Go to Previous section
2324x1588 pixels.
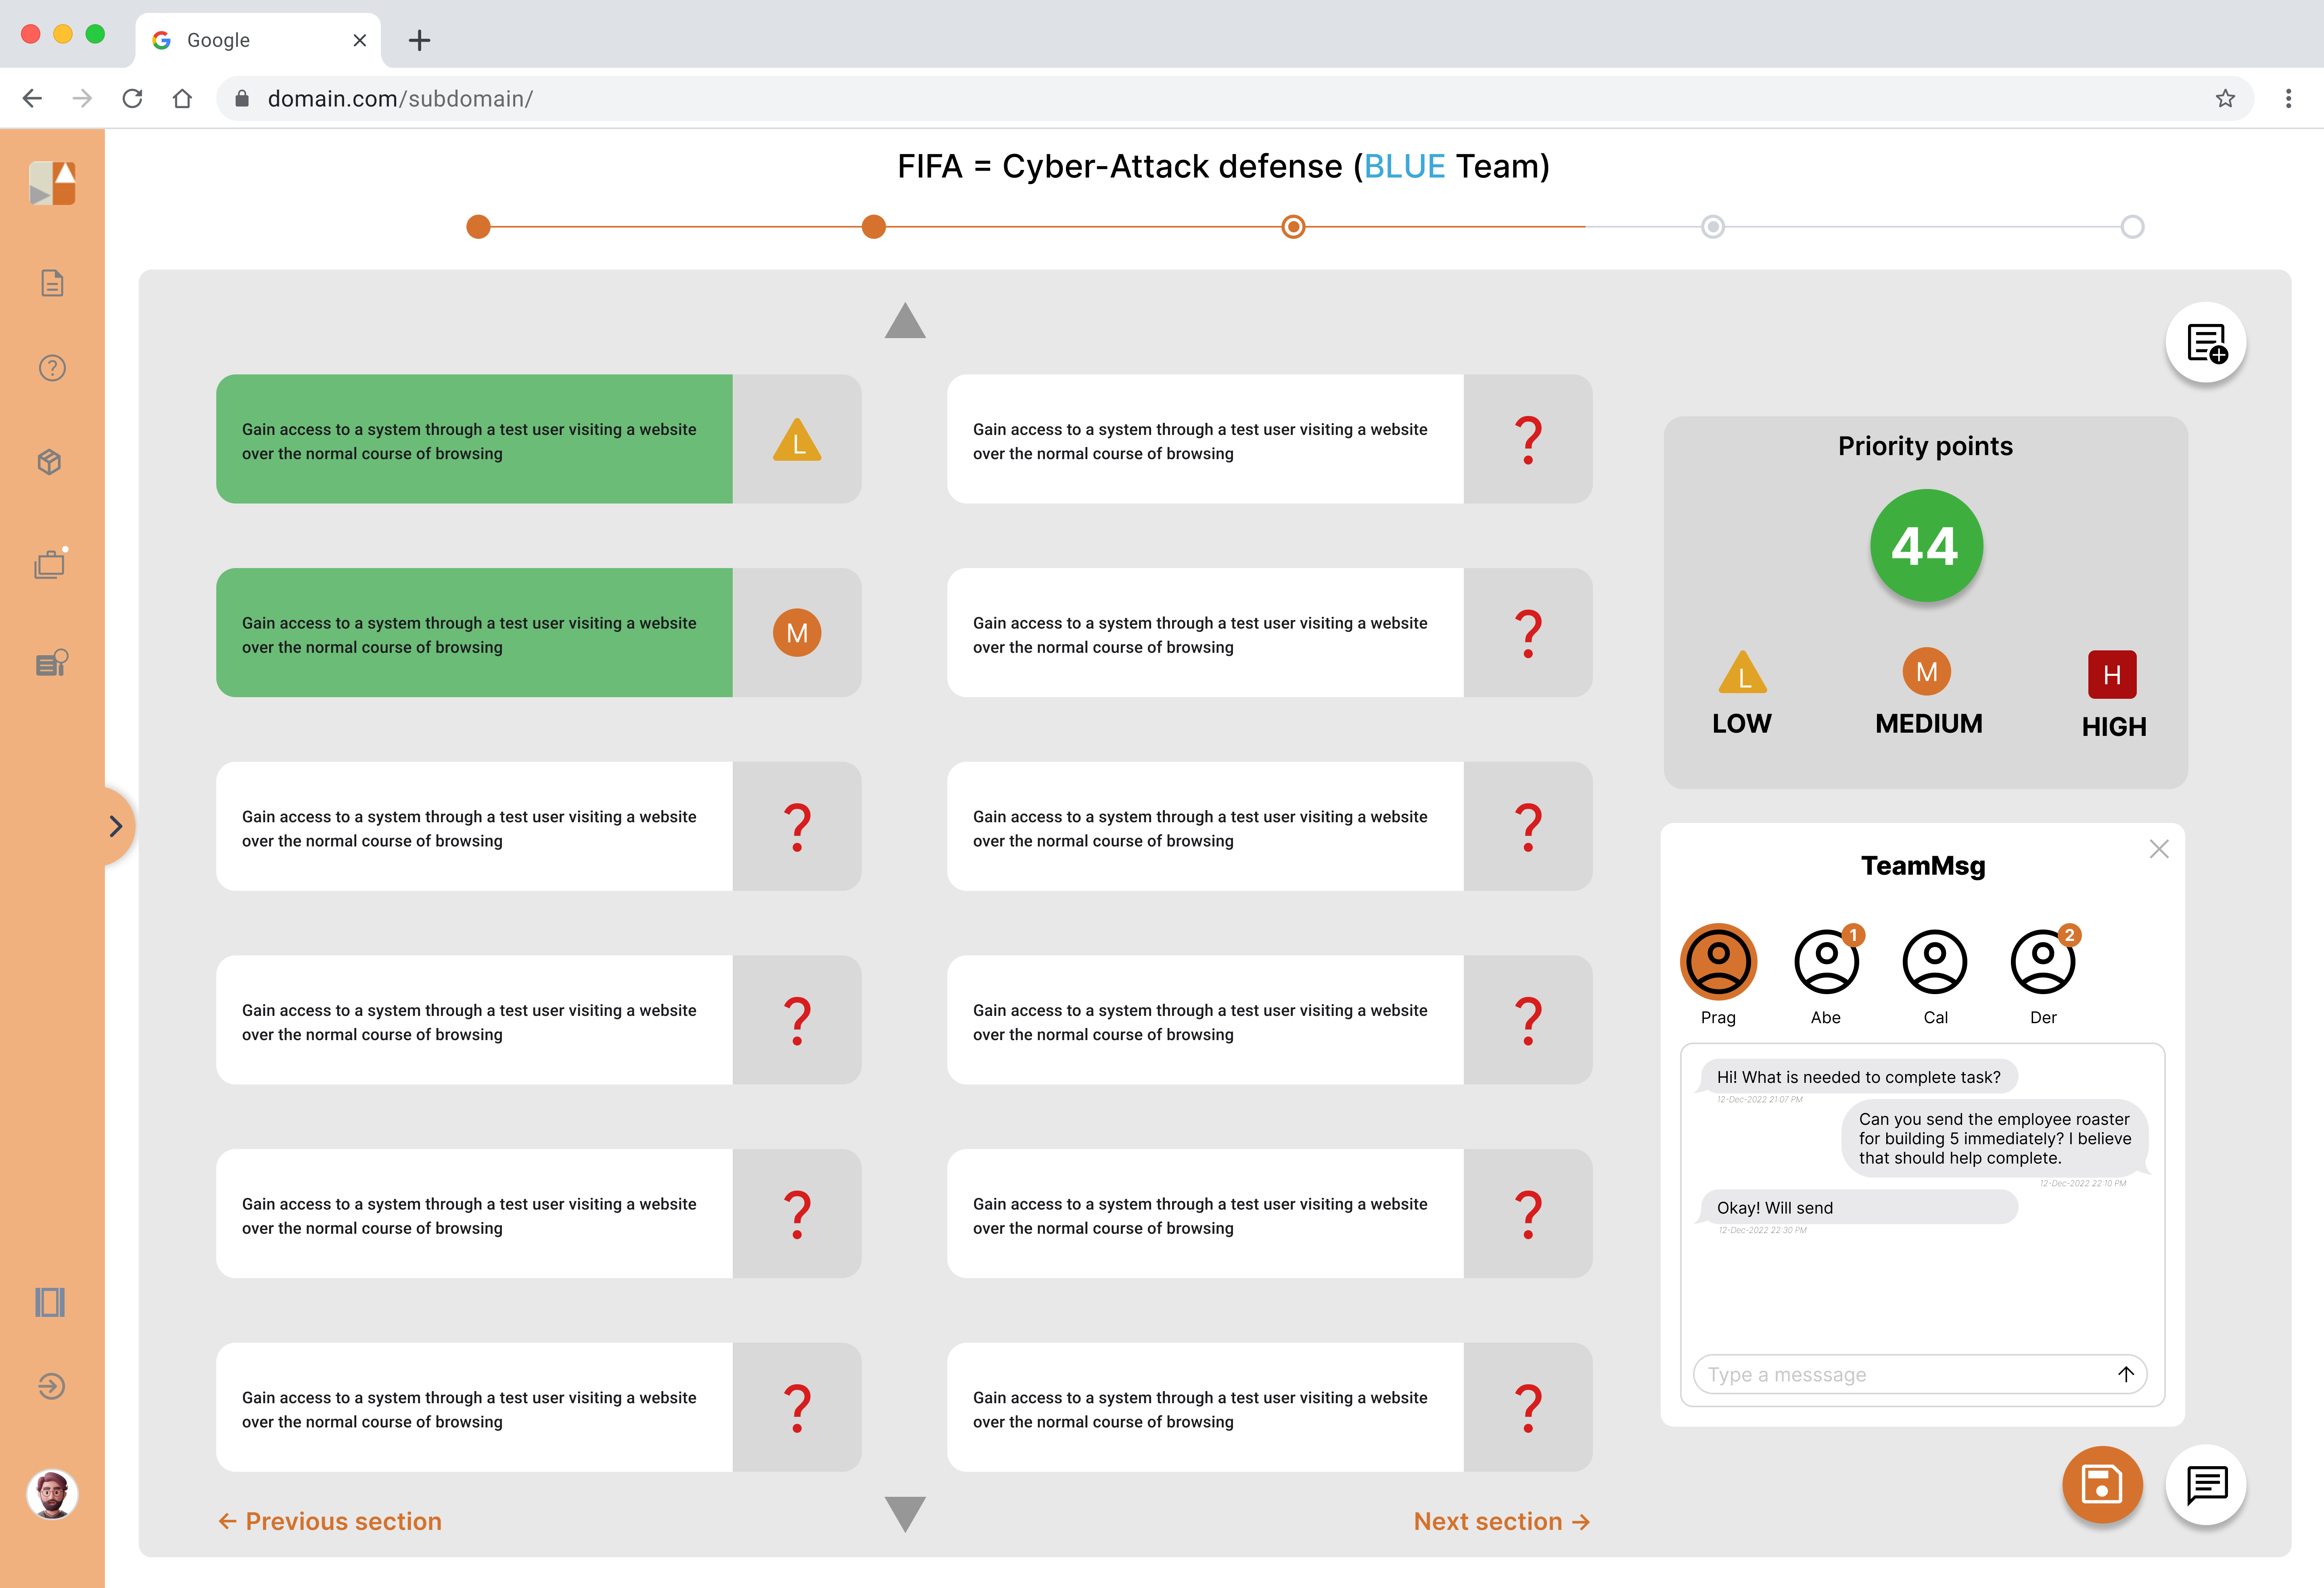[330, 1521]
